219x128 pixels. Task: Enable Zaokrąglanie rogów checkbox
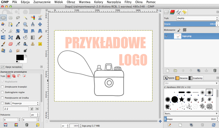2,92
